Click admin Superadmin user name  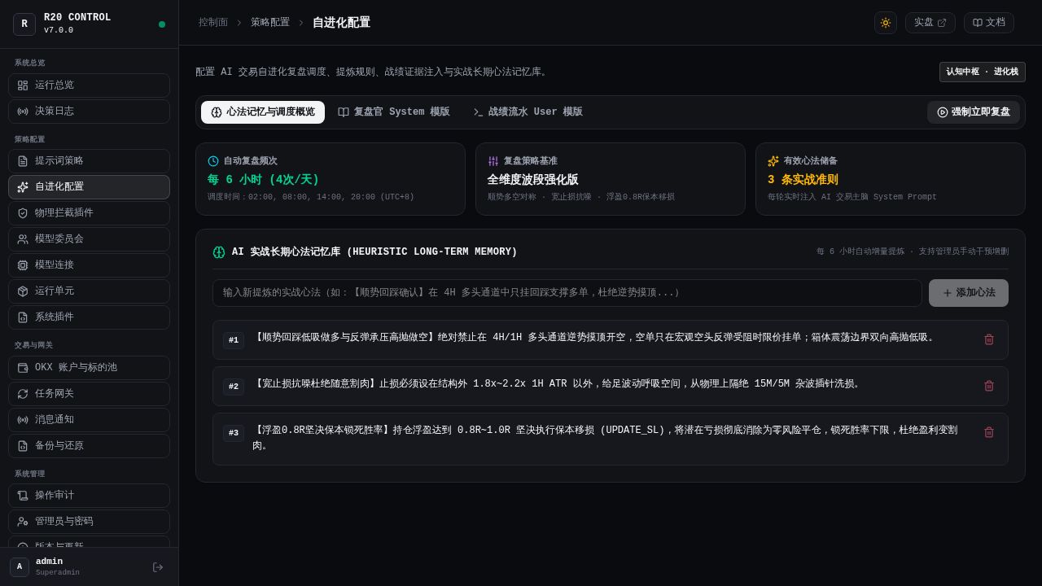pyautogui.click(x=58, y=567)
